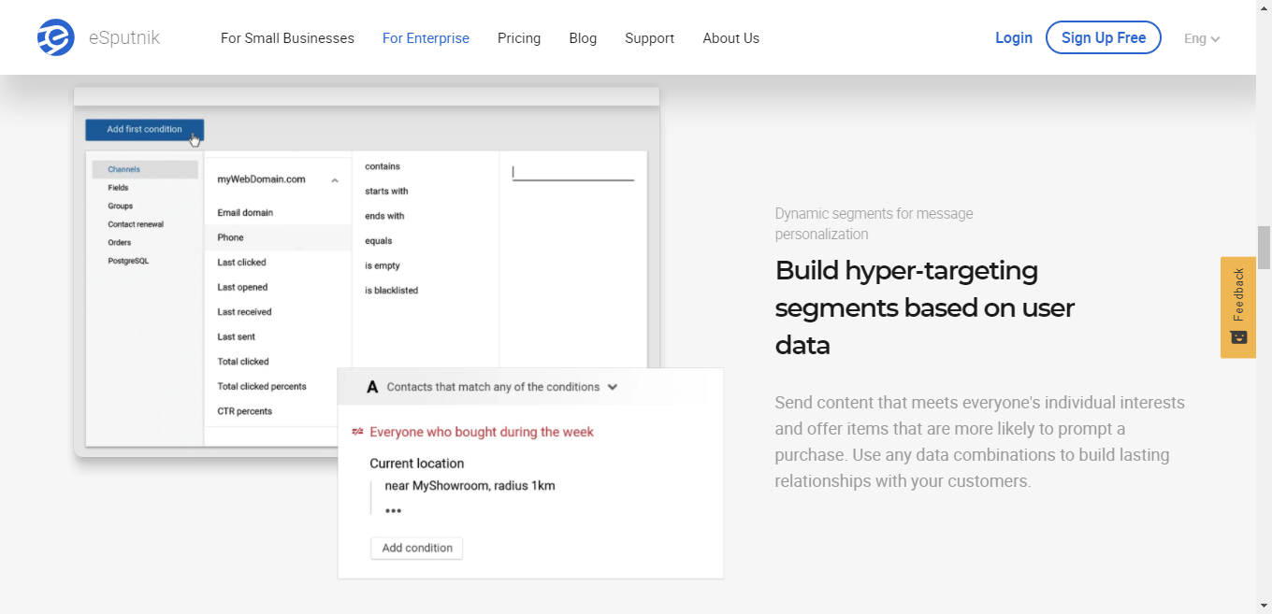This screenshot has height=614, width=1272.
Task: Open the For Small Businesses menu
Action: (x=287, y=38)
